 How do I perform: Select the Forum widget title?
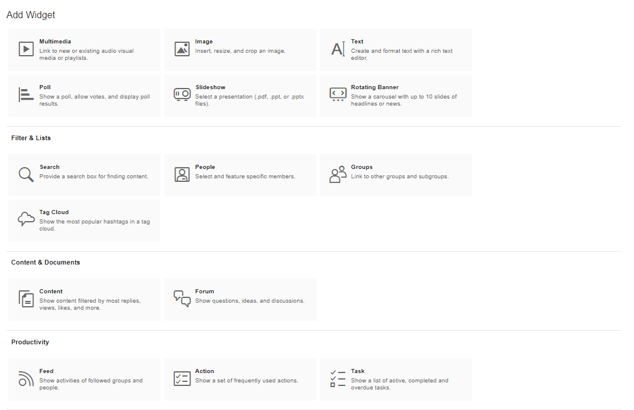[x=205, y=292]
